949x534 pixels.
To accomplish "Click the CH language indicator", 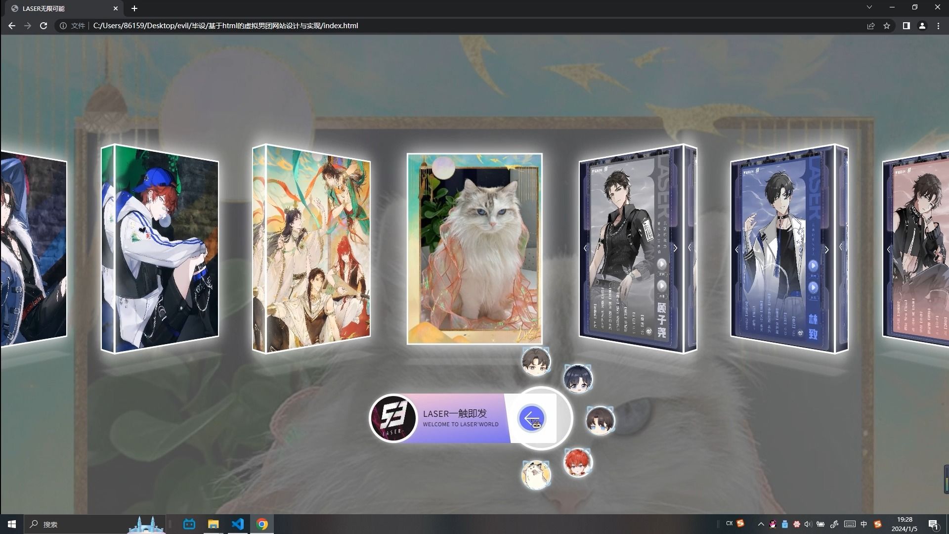I will [730, 523].
